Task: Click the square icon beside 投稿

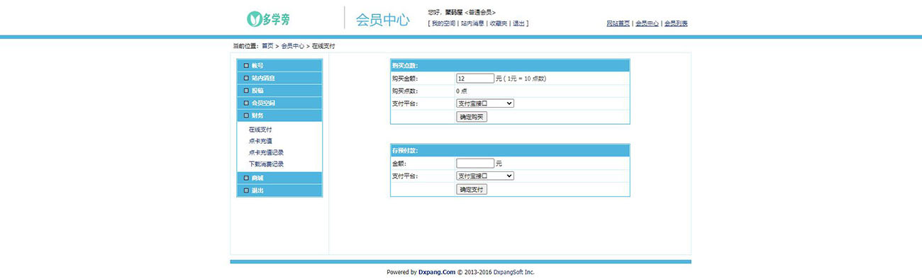Action: (x=246, y=91)
